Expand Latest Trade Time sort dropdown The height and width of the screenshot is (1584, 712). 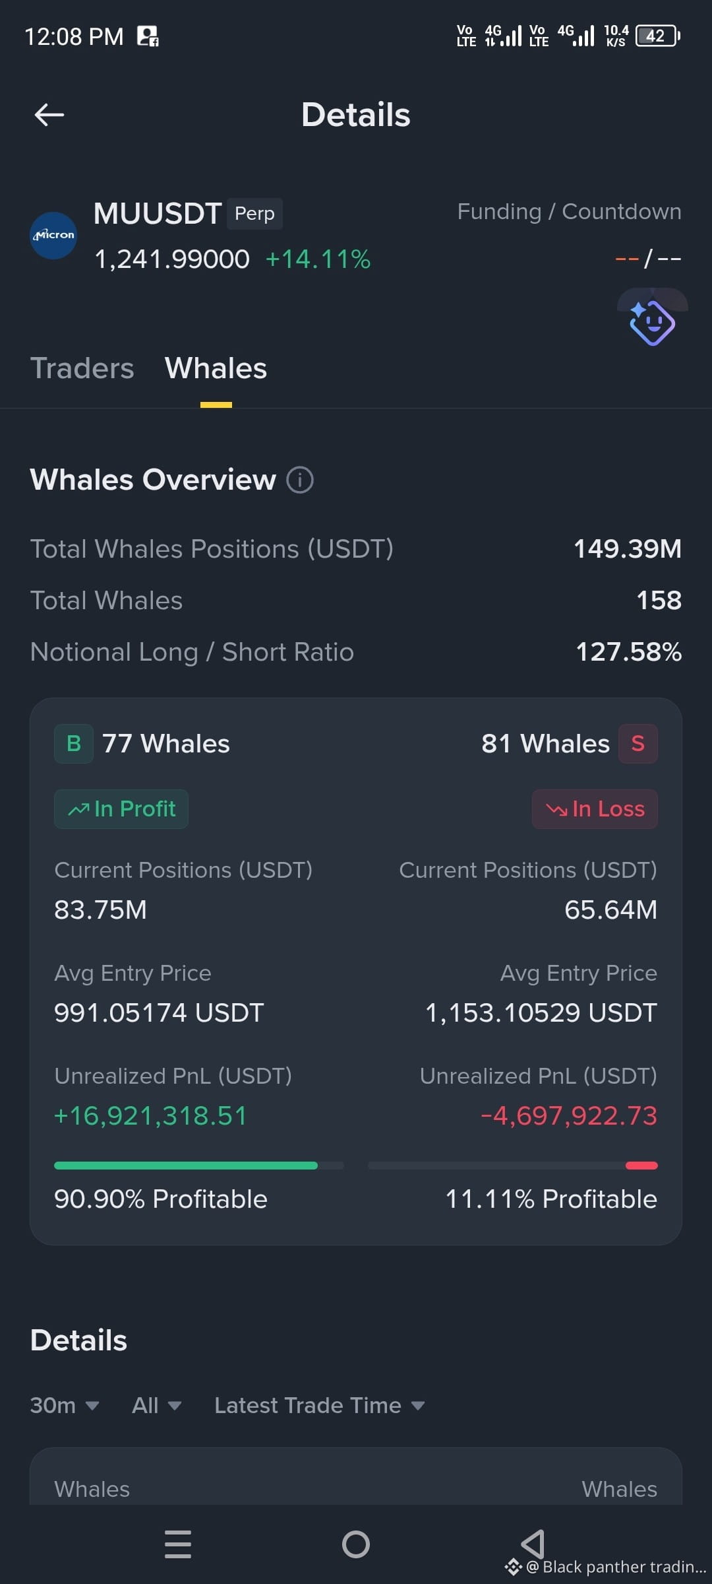pyautogui.click(x=320, y=1405)
